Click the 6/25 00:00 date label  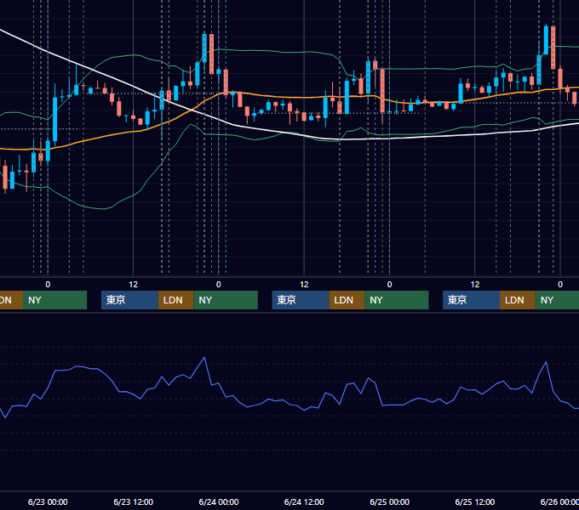390,501
